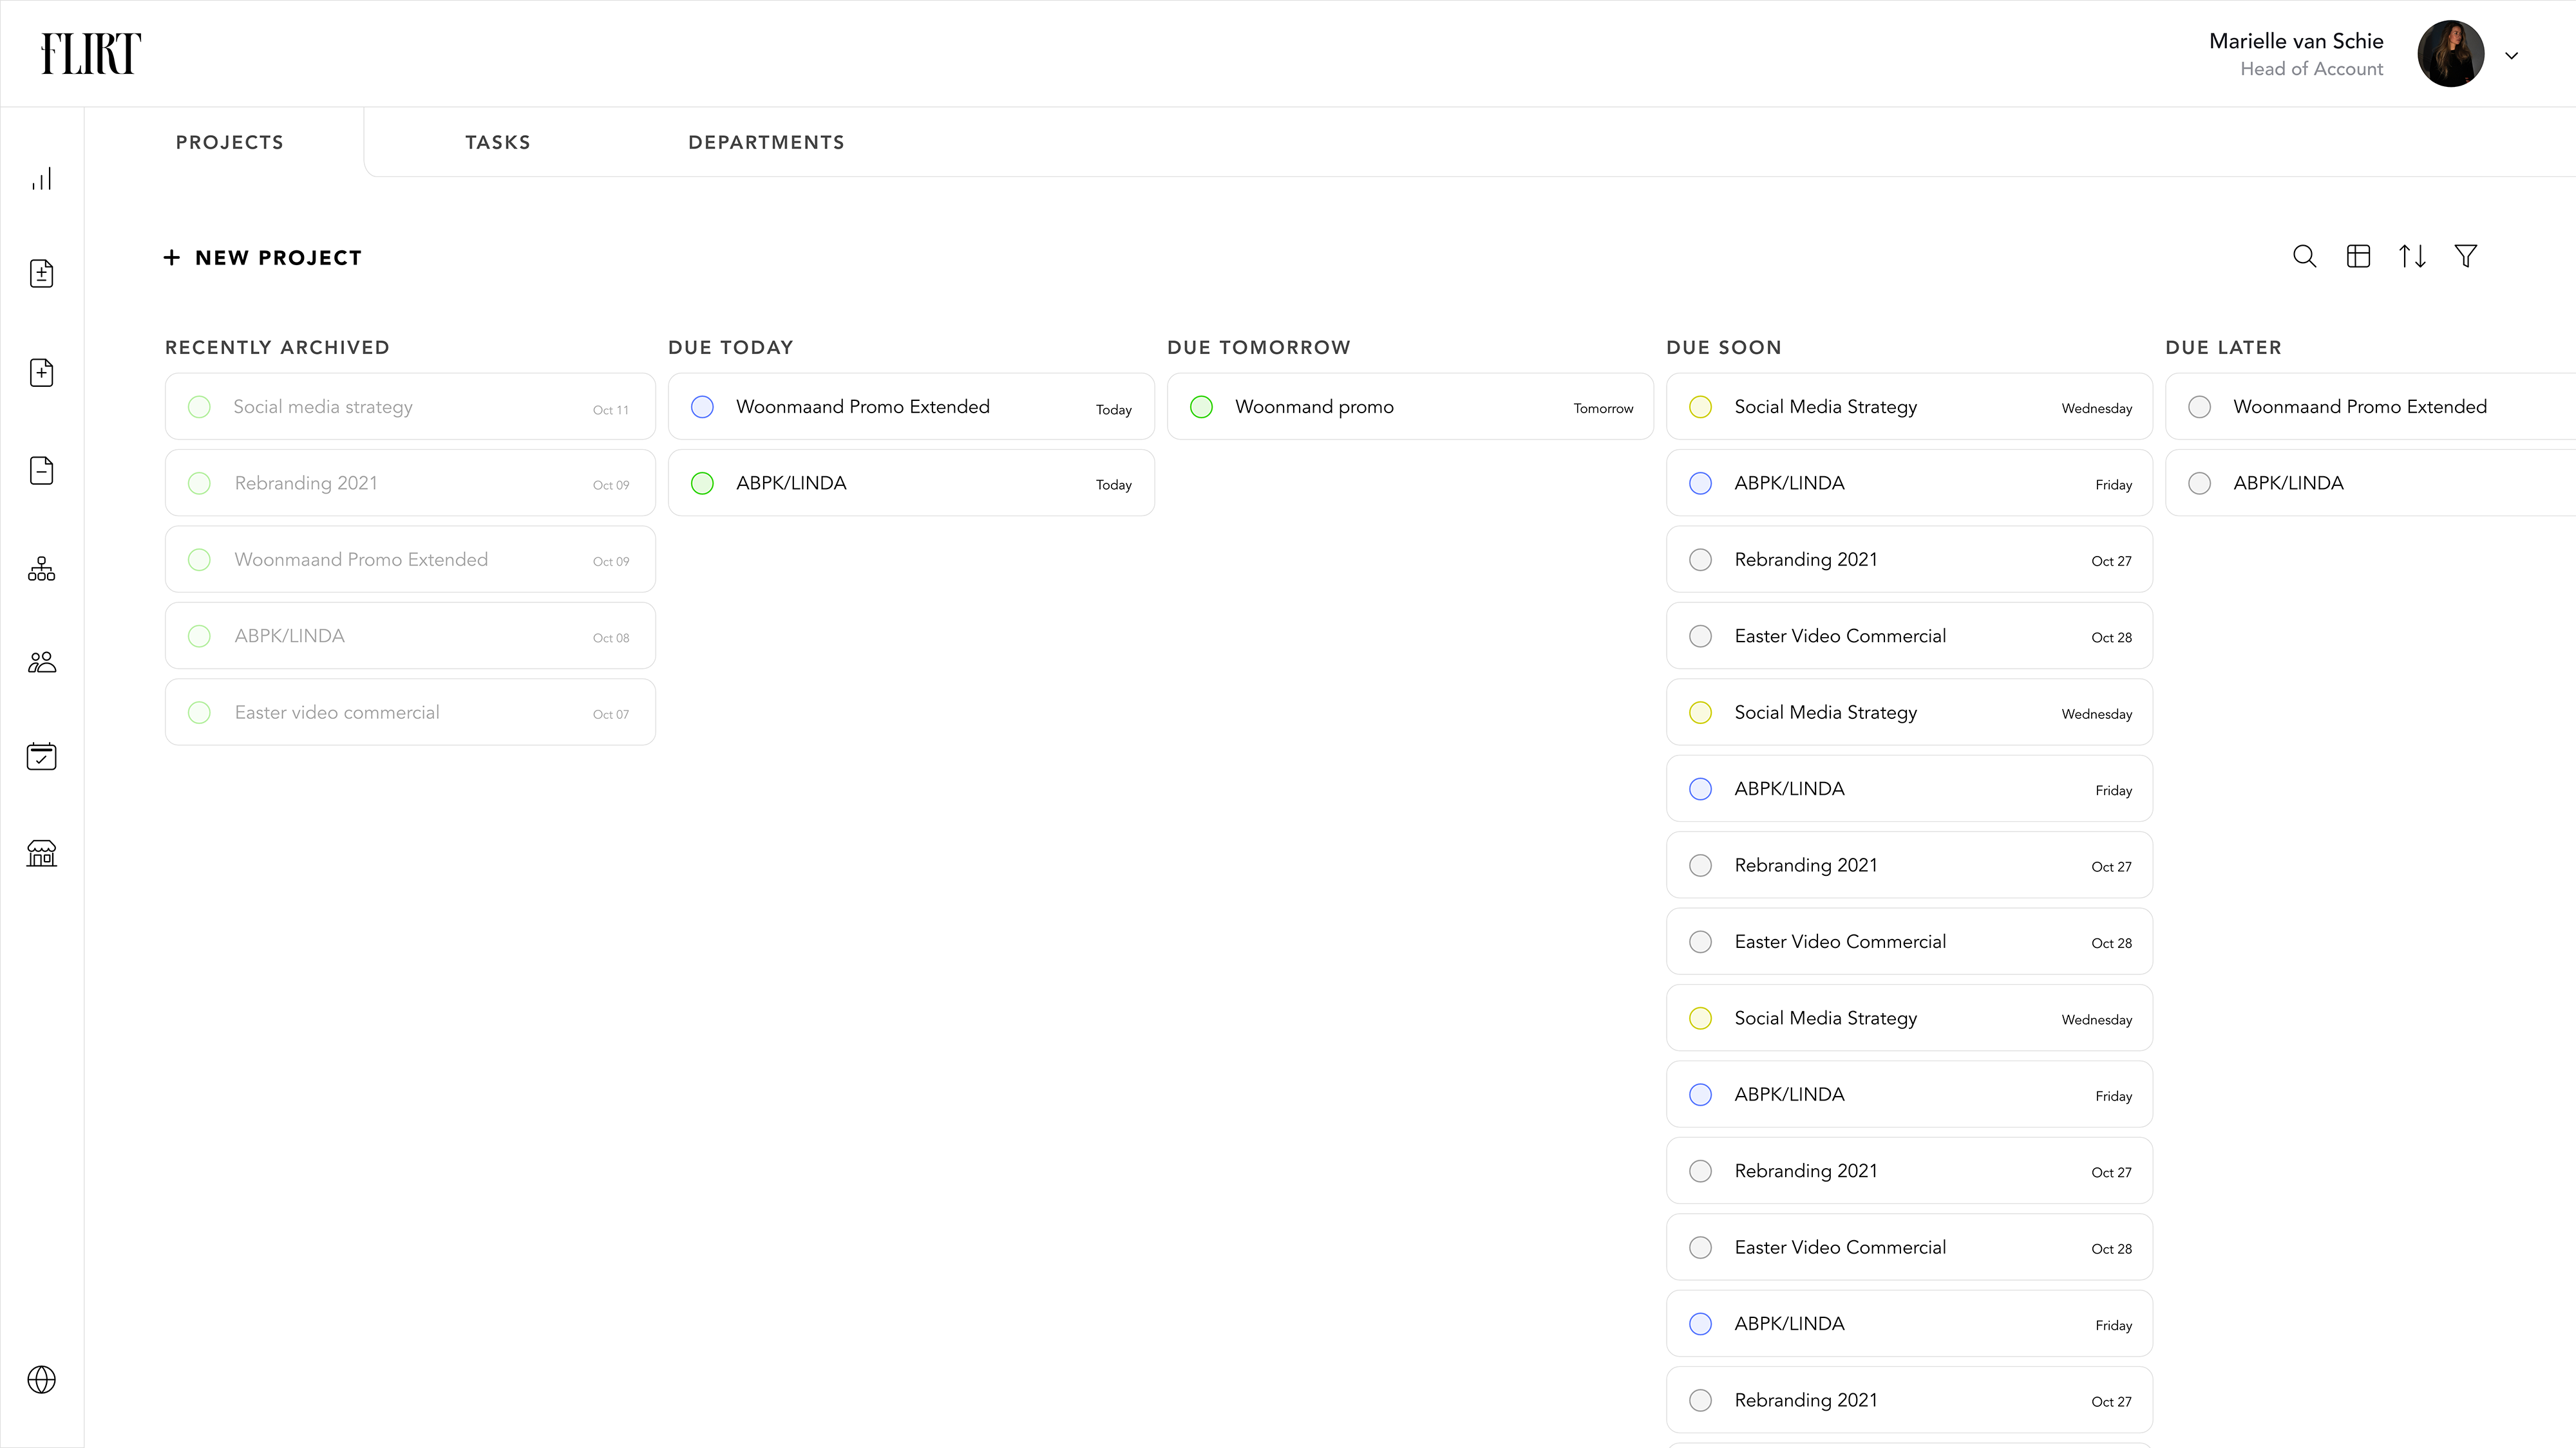Viewport: 2576px width, 1448px height.
Task: Open the calendar check sidebar icon
Action: point(41,756)
